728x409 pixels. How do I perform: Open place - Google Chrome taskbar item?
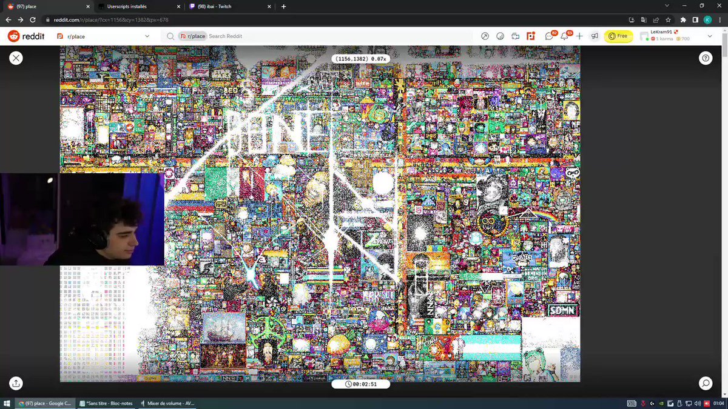point(46,403)
